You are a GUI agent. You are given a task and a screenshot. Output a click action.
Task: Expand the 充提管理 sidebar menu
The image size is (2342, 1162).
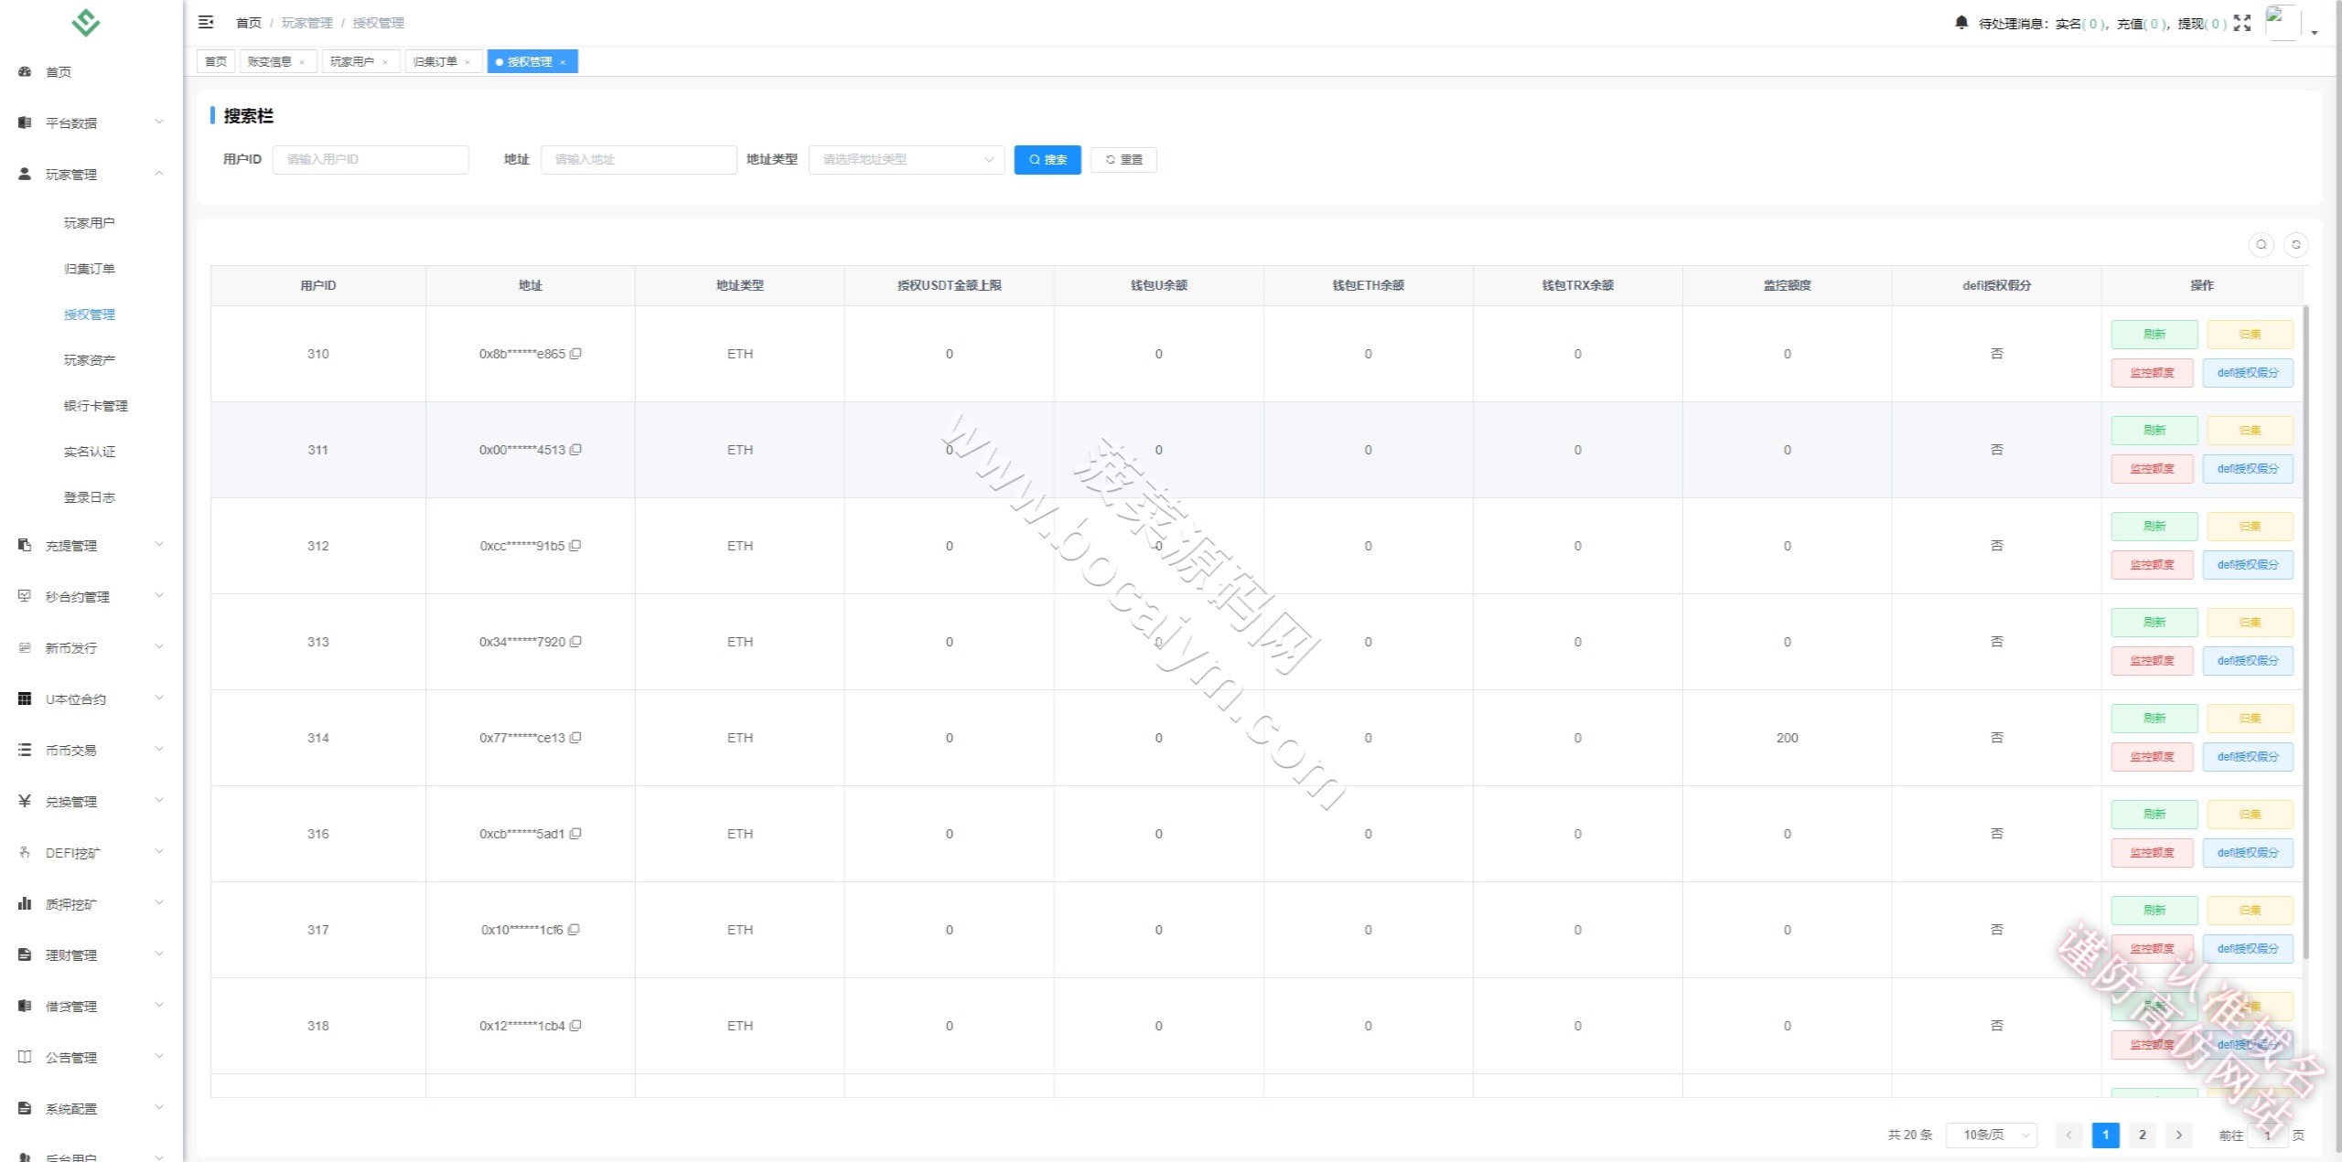click(91, 545)
